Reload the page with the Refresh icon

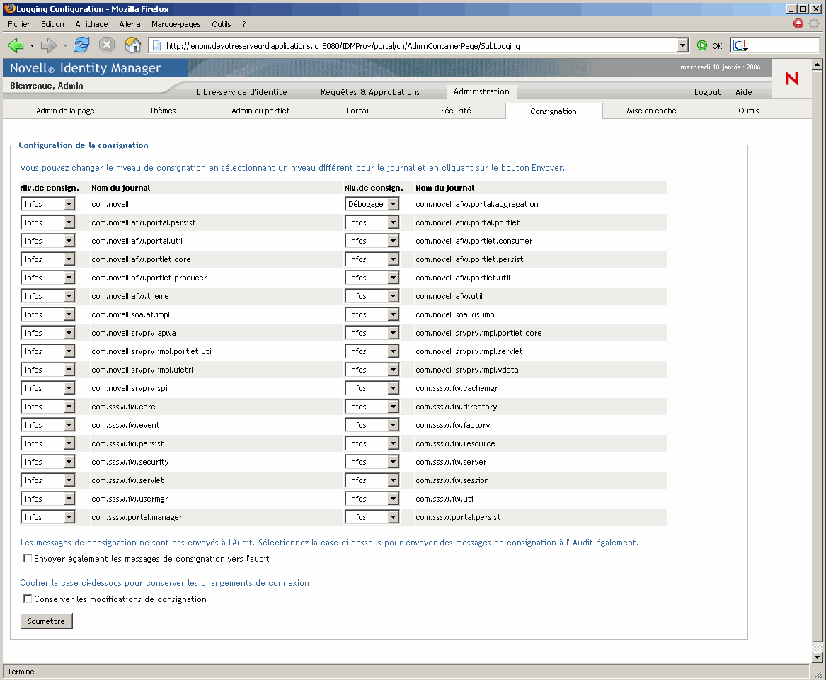pos(81,45)
